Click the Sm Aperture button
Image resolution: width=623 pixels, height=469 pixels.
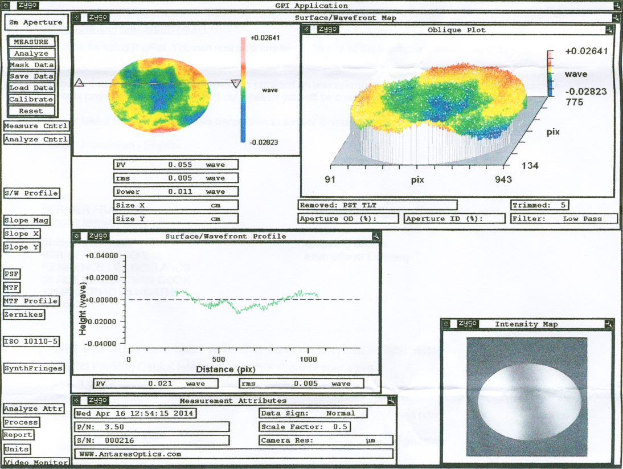(36, 22)
